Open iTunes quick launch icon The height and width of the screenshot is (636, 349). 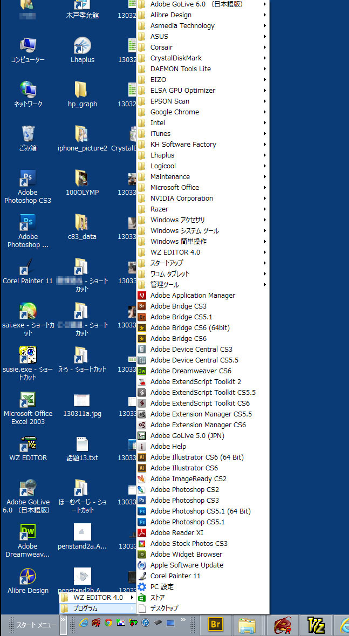coord(146,623)
